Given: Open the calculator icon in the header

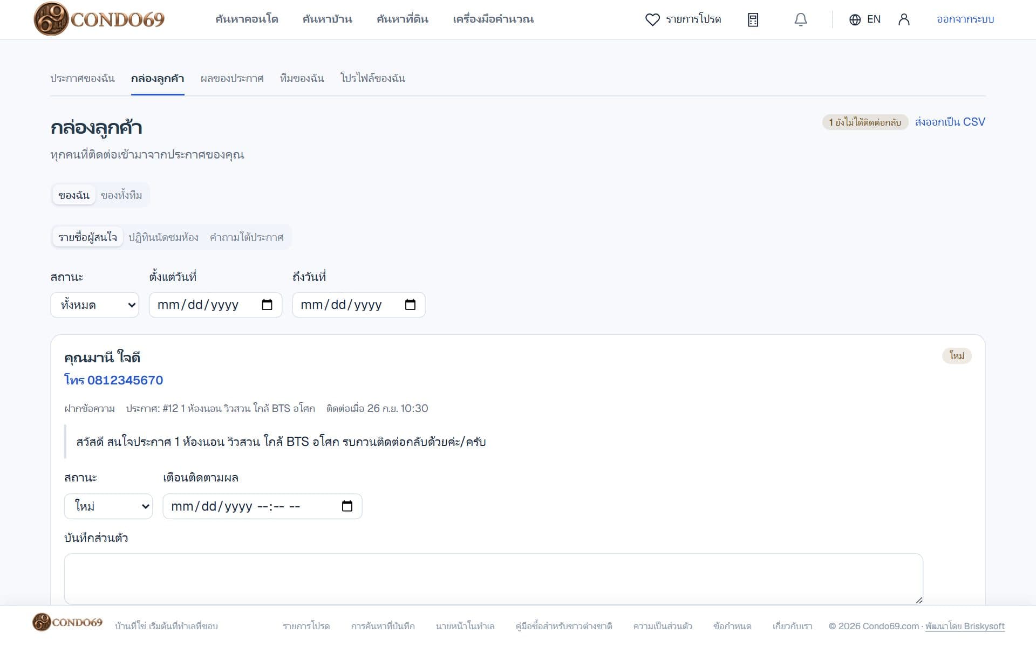Looking at the screenshot, I should [x=753, y=19].
